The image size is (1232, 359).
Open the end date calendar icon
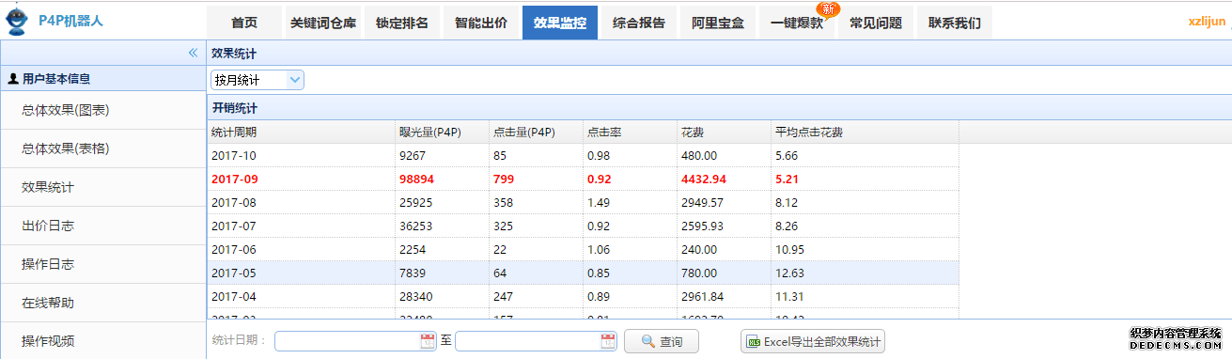tap(608, 341)
